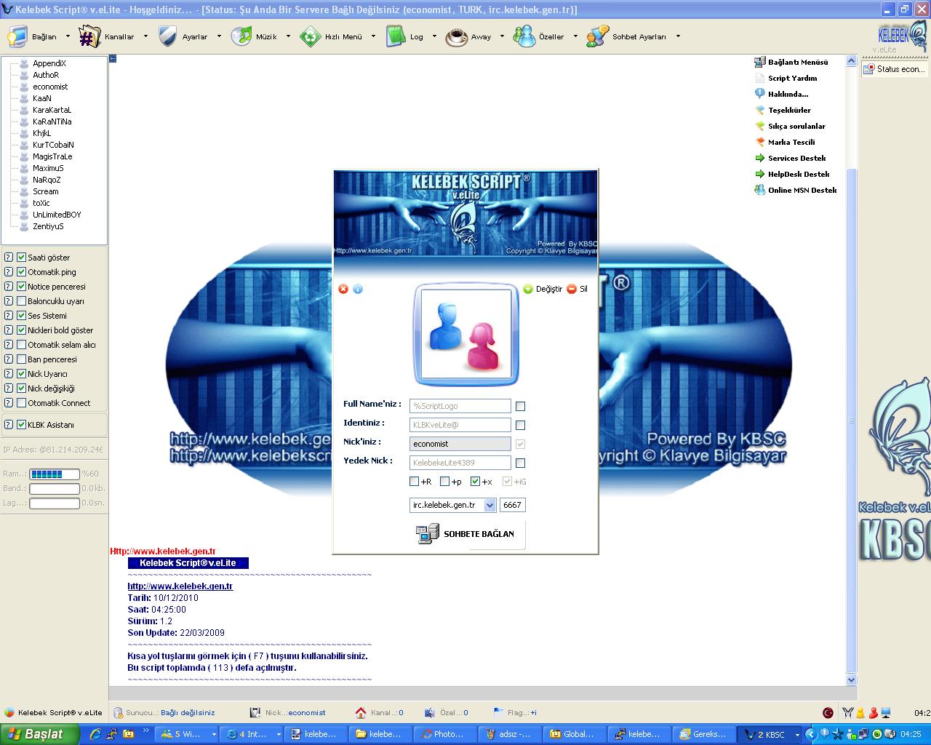Image resolution: width=931 pixels, height=745 pixels.
Task: Click the Bağlan connect toolbar icon
Action: coord(17,36)
